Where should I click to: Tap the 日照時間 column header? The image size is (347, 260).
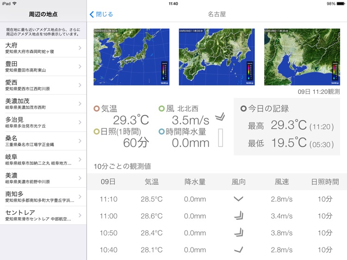point(325,182)
